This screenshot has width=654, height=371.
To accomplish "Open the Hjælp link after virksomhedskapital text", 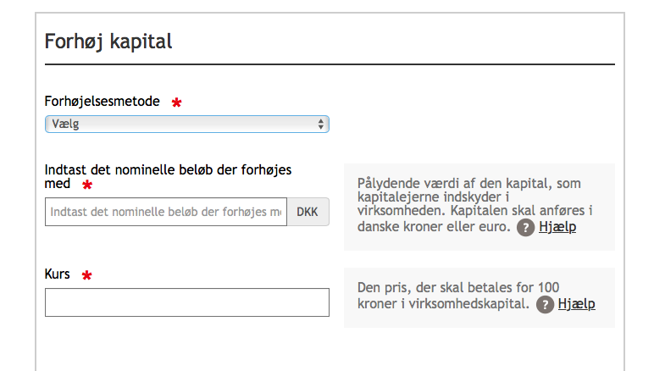I will click(576, 303).
